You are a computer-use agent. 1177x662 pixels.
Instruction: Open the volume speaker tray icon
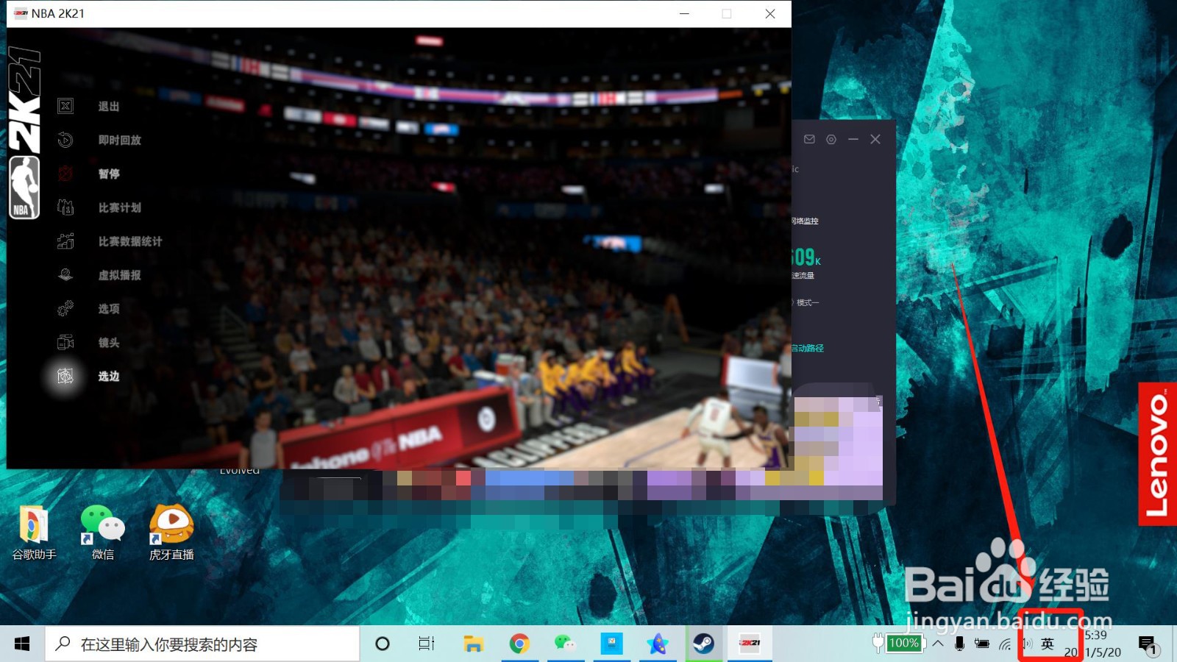pos(1027,644)
